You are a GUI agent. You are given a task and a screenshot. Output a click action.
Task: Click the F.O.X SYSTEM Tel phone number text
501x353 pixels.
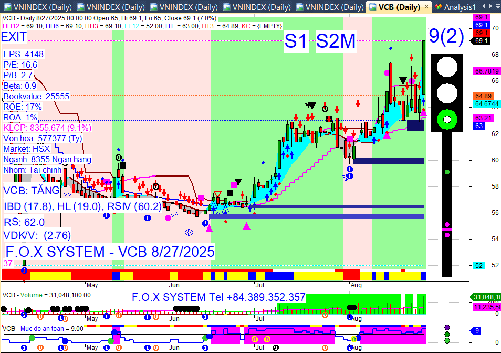pos(218,297)
